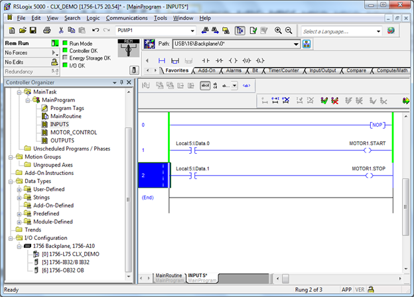Screen dimensions: 414x297
Task: Select the NOP instruction on rung 0
Action: pyautogui.click(x=378, y=125)
